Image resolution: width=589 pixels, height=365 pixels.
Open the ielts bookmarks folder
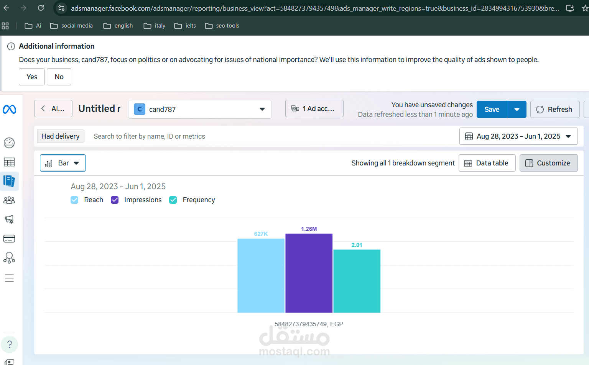pyautogui.click(x=185, y=26)
